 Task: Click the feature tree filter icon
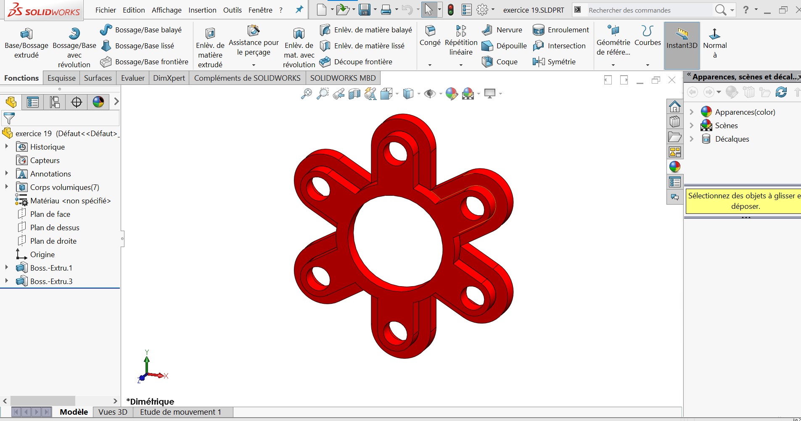click(x=9, y=118)
